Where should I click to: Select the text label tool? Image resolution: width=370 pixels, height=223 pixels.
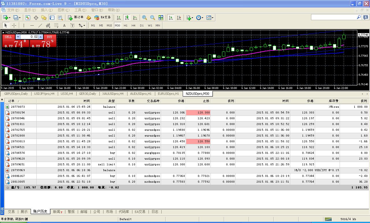[x=73, y=25]
